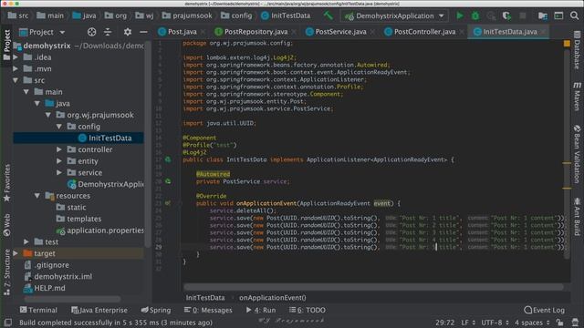Screen dimensions: 584x328
Task: Open the Run tool window
Action: pyautogui.click(x=261, y=310)
